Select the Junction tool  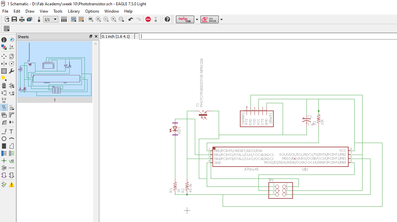[x=4, y=161]
